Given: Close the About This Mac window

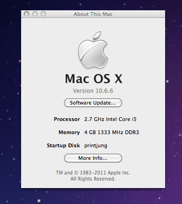Looking at the screenshot, I should pyautogui.click(x=27, y=14).
